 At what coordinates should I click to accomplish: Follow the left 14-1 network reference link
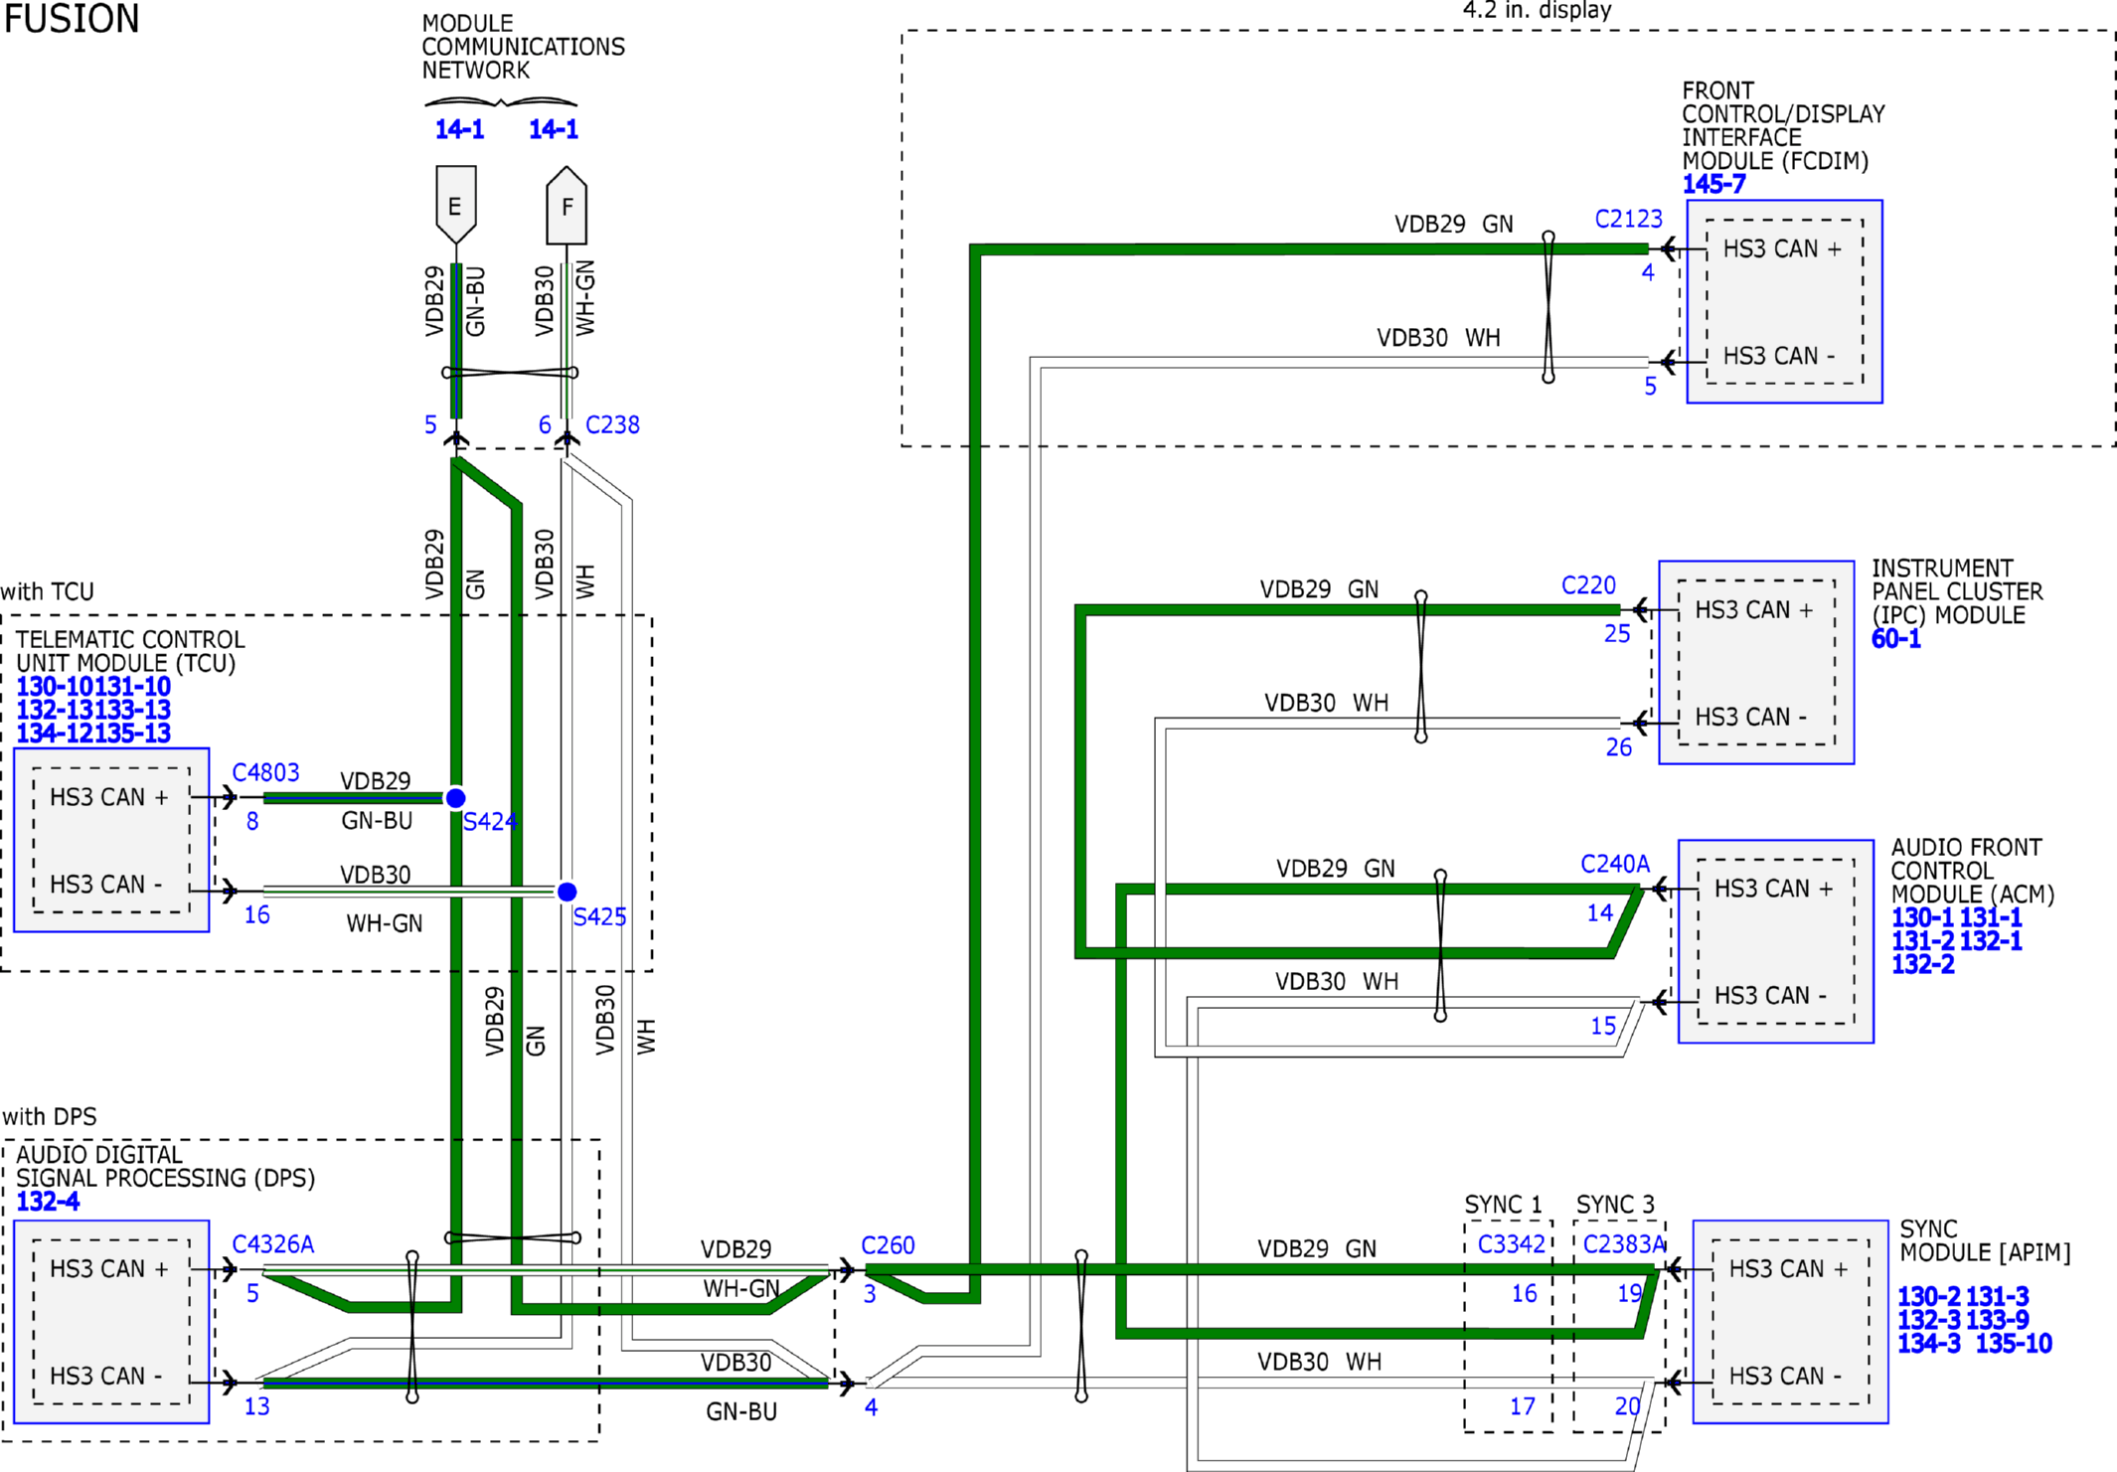tap(459, 129)
